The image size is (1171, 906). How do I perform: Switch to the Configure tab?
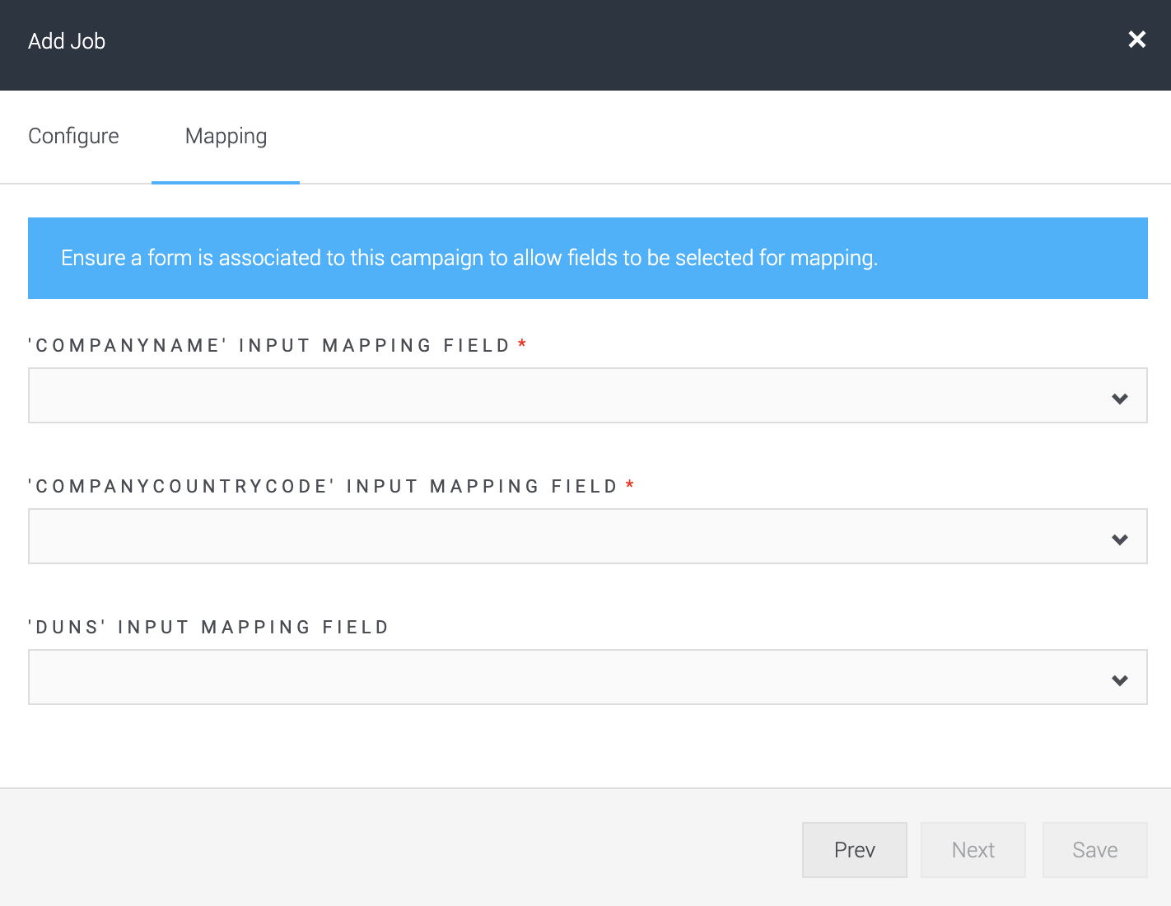point(73,136)
